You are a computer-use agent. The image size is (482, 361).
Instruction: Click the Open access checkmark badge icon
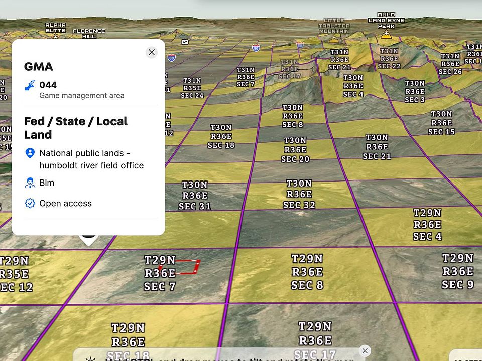pyautogui.click(x=30, y=204)
